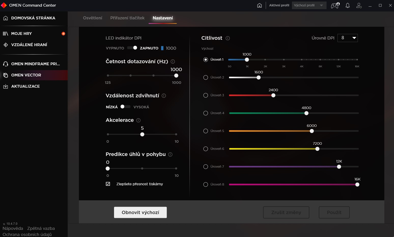Toggle LED indikátor DPI switch
The image size is (394, 237).
(x=132, y=48)
